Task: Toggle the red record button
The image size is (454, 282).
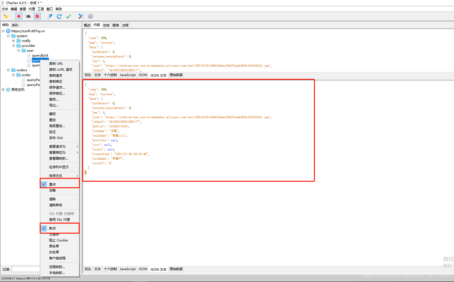Action: click(x=19, y=16)
